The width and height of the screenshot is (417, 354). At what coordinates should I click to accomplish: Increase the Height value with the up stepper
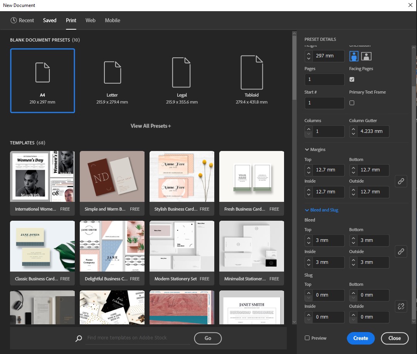click(308, 54)
